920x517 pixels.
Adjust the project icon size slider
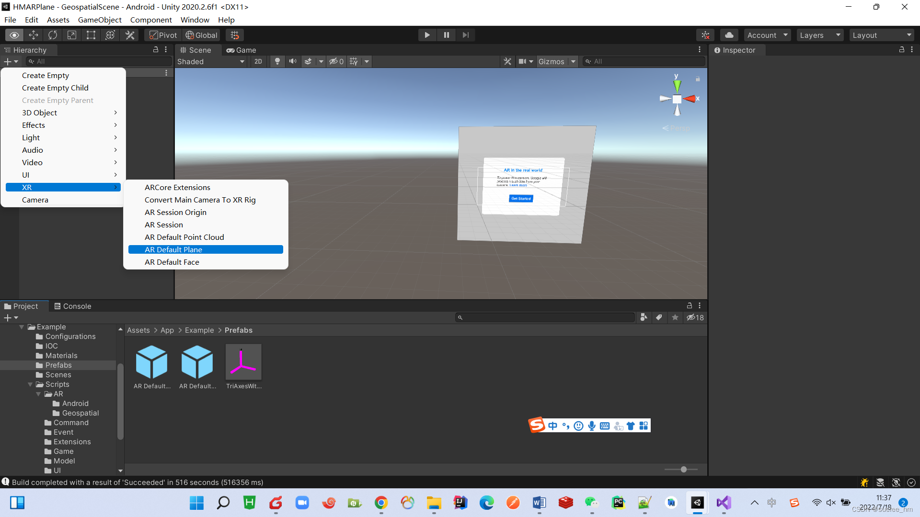tap(683, 470)
